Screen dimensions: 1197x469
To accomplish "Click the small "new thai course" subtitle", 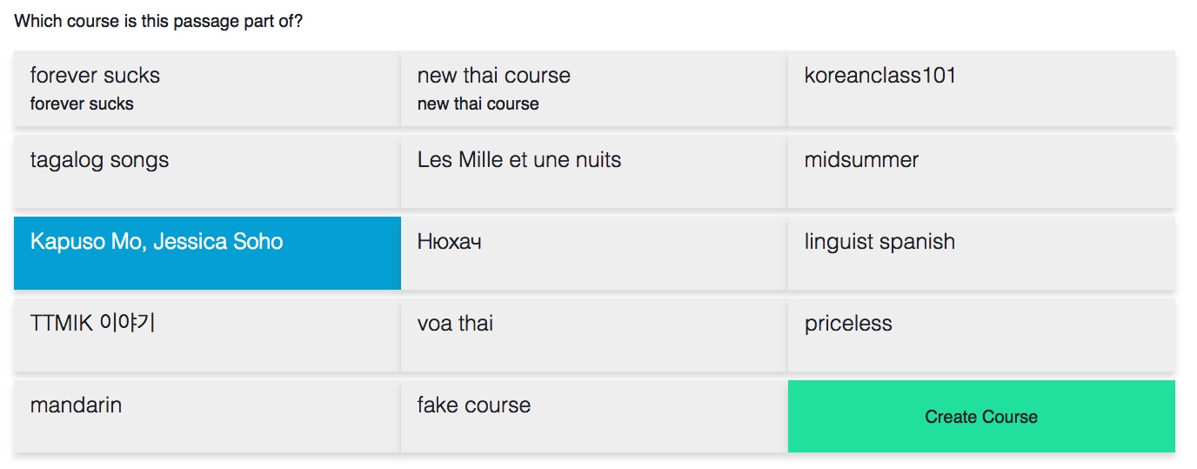I will click(x=478, y=104).
